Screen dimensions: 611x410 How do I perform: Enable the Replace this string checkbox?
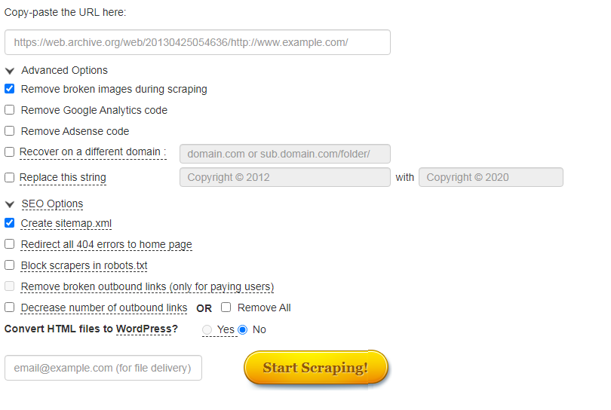click(x=9, y=178)
